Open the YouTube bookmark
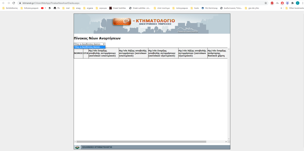The height and width of the screenshot is (151, 304). click(x=43, y=8)
